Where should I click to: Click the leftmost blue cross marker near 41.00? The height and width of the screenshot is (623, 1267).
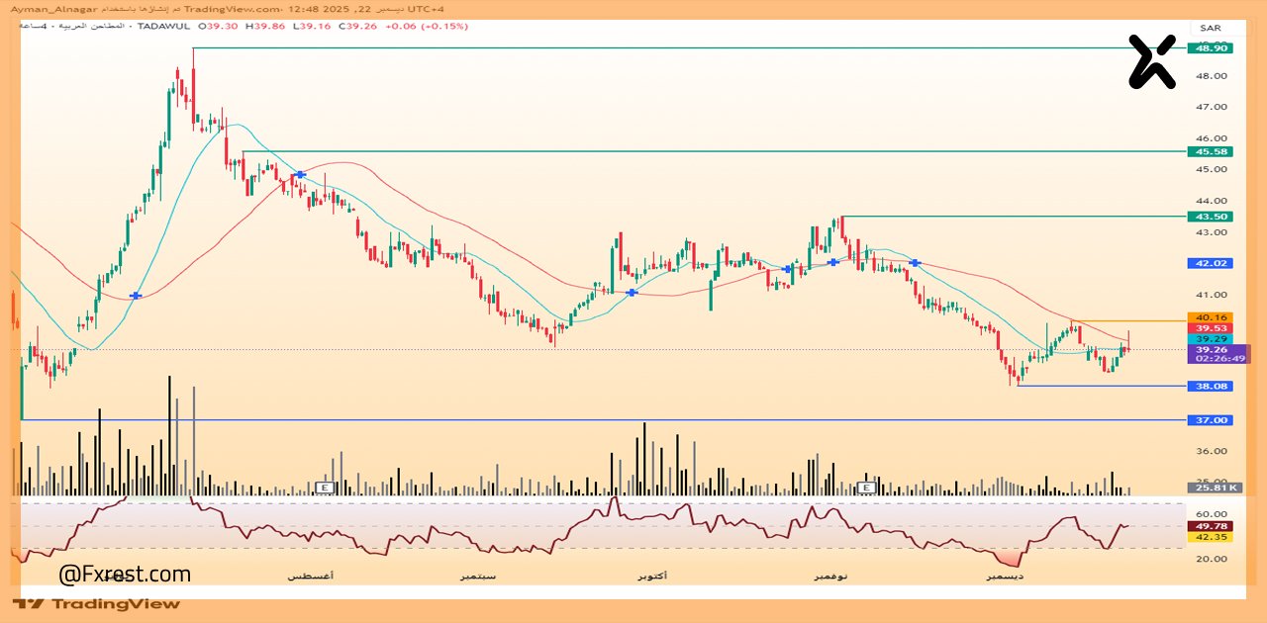(x=136, y=296)
